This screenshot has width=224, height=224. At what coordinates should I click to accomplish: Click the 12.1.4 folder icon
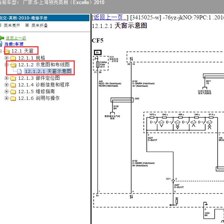[x=13, y=85]
